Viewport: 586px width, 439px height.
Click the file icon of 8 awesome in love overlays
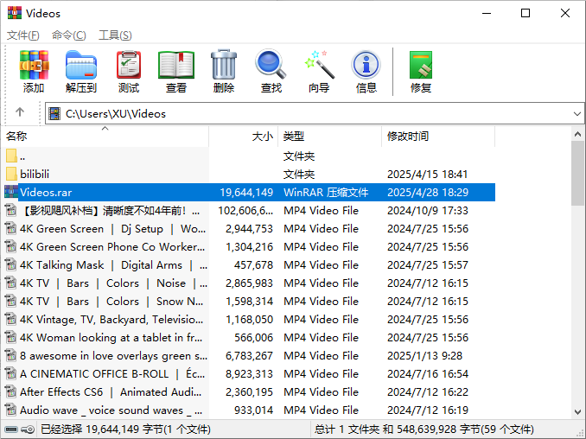11,355
